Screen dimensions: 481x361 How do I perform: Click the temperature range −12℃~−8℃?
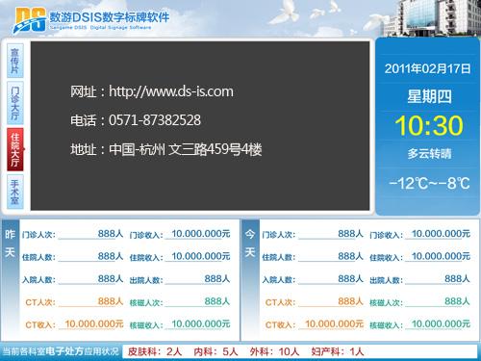click(429, 183)
